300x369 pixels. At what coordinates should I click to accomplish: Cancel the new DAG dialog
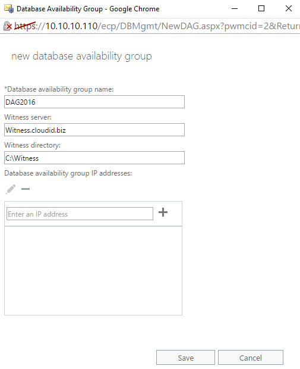(251, 358)
